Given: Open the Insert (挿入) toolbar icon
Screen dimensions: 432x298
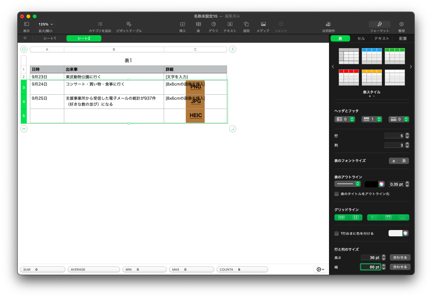Looking at the screenshot, I should 182,24.
